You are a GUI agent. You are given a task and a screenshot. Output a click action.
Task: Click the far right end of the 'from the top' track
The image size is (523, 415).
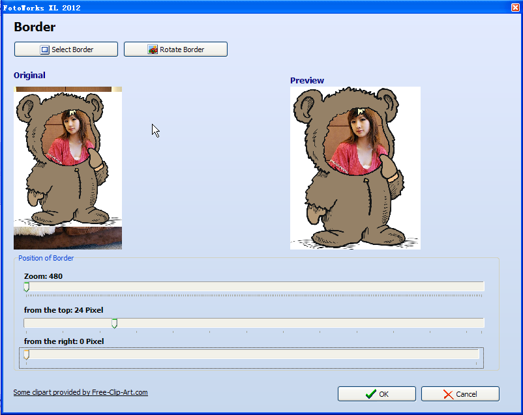[481, 323]
